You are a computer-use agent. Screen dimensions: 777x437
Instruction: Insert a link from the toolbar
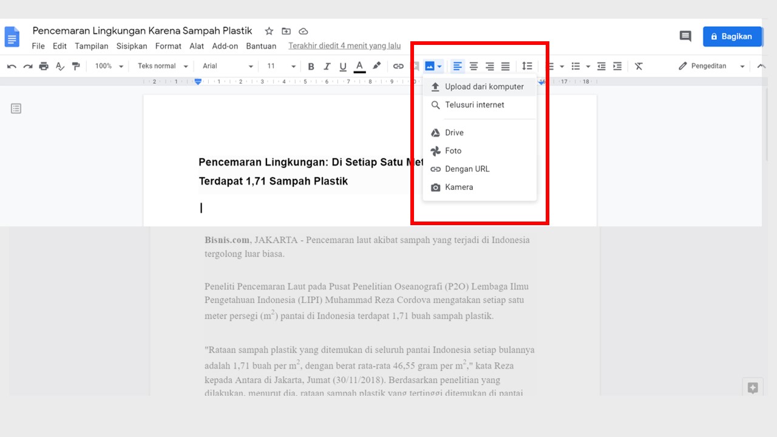[x=398, y=66]
